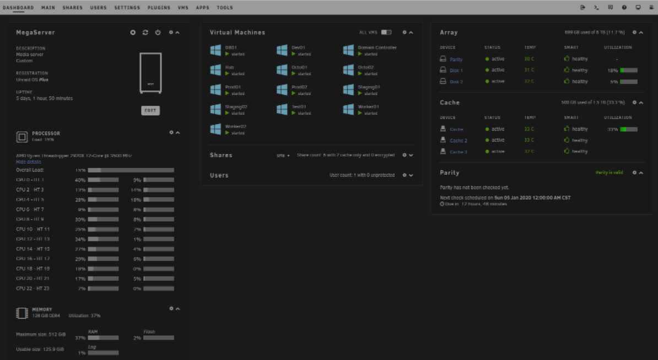Click the Domain Controller VM Windows icon
The width and height of the screenshot is (658, 360).
click(348, 50)
